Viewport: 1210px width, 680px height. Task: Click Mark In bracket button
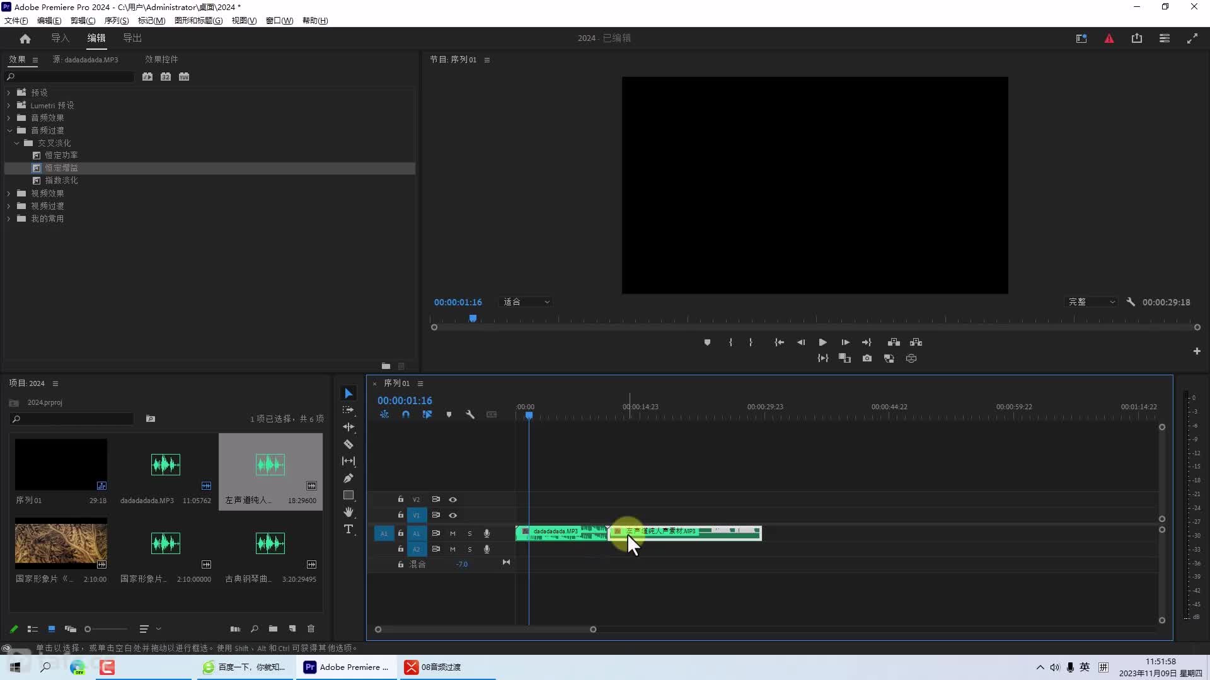point(730,343)
